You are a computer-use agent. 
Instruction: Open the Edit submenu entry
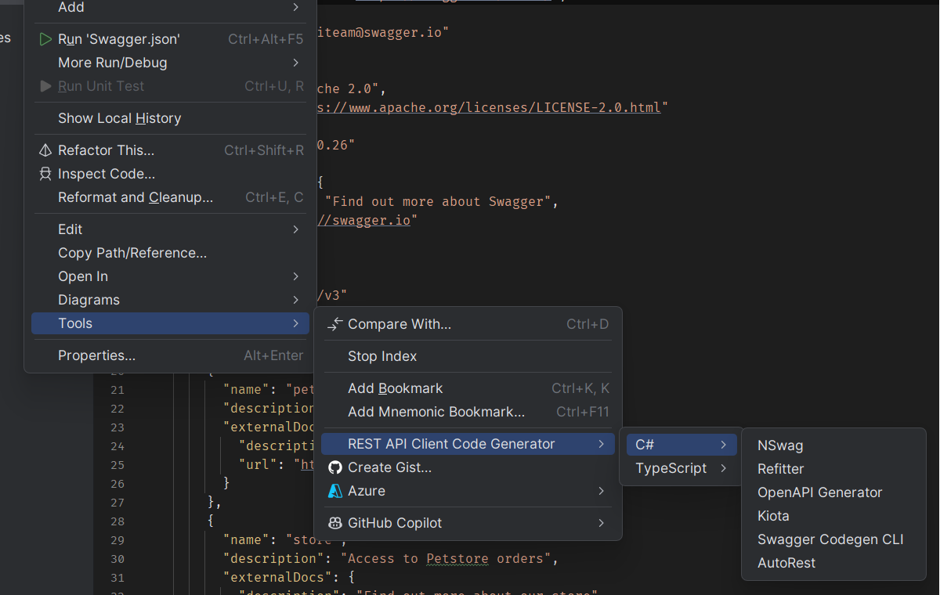[x=171, y=229]
